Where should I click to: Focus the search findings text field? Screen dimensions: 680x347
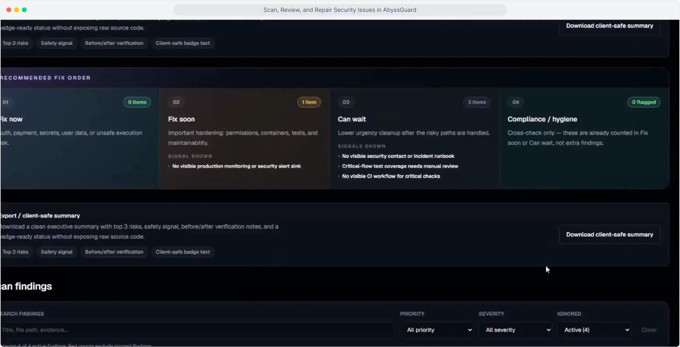(x=197, y=330)
